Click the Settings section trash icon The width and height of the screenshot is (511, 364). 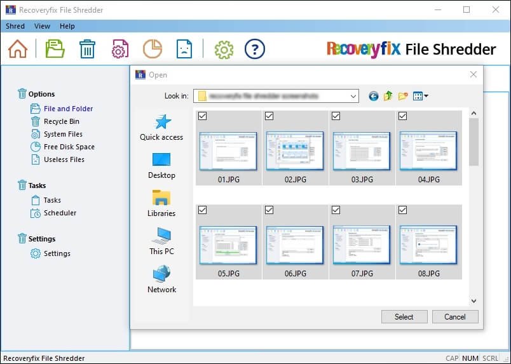tap(22, 239)
